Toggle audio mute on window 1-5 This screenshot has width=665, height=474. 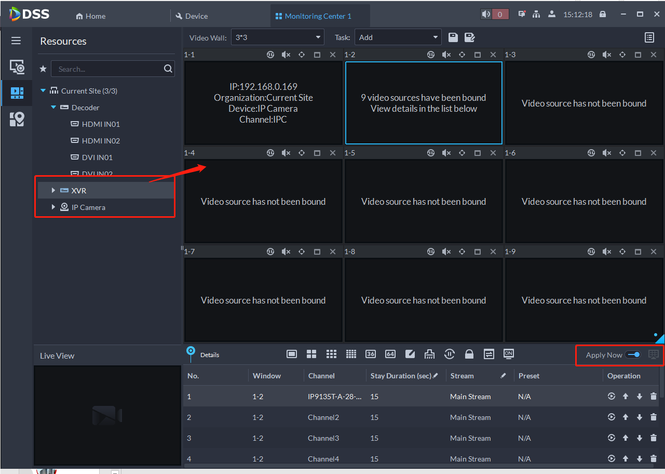446,153
